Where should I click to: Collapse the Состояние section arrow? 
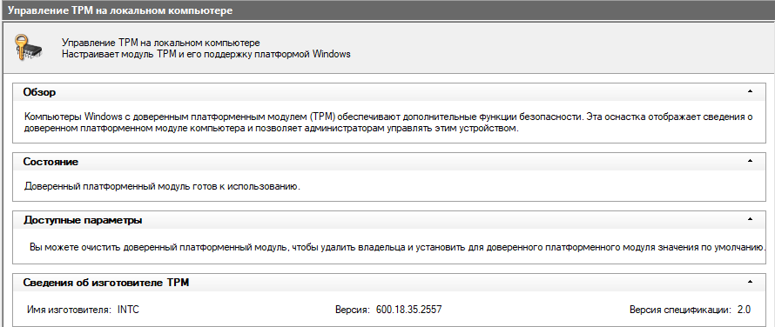750,161
